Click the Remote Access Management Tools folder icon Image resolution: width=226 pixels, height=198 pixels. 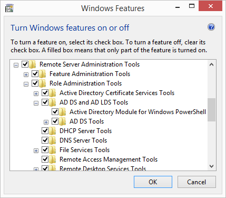coord(53,159)
